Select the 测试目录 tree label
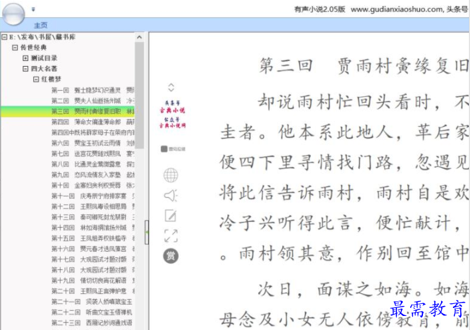 click(x=44, y=58)
